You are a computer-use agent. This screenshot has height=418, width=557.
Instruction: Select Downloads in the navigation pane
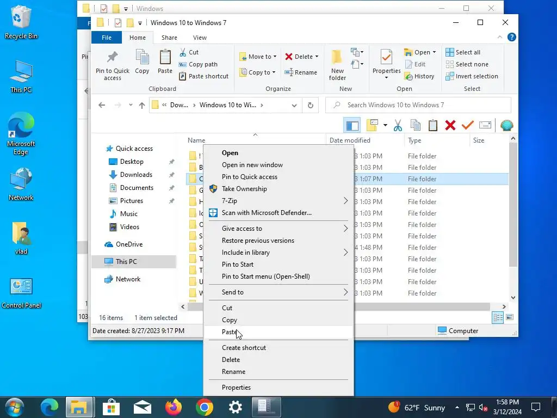click(135, 175)
